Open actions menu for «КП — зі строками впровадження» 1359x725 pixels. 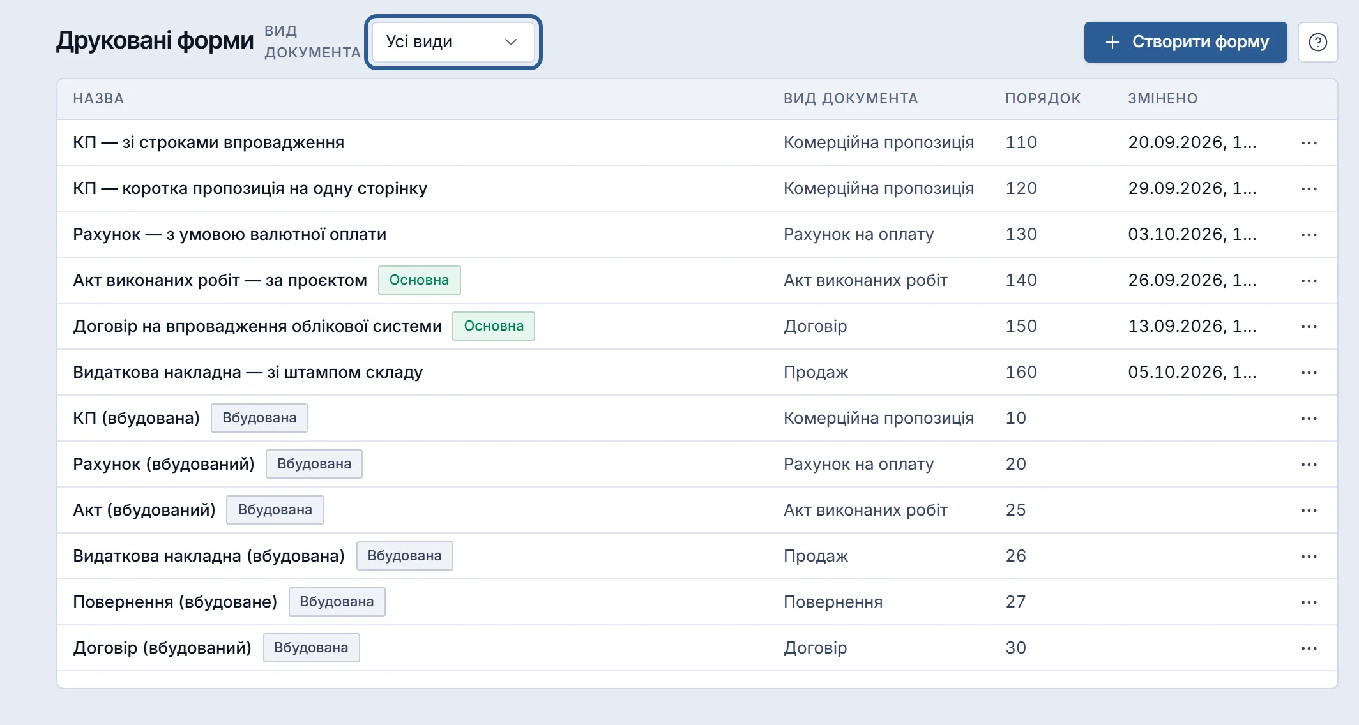(1309, 143)
